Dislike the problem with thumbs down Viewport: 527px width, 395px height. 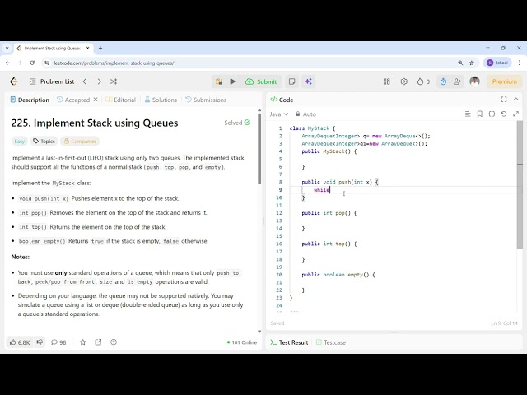pos(40,342)
